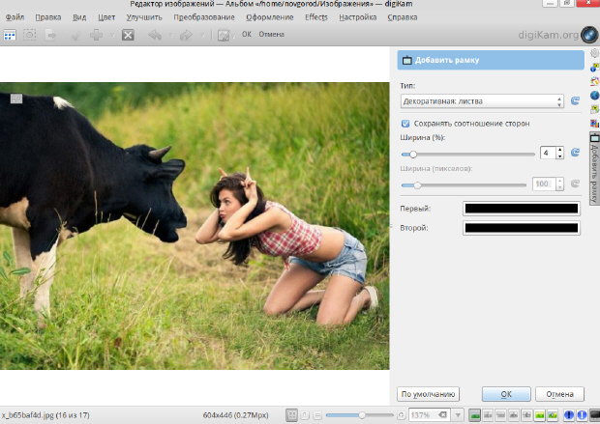Click toolbar OK text button
This screenshot has width=600, height=424.
[247, 35]
